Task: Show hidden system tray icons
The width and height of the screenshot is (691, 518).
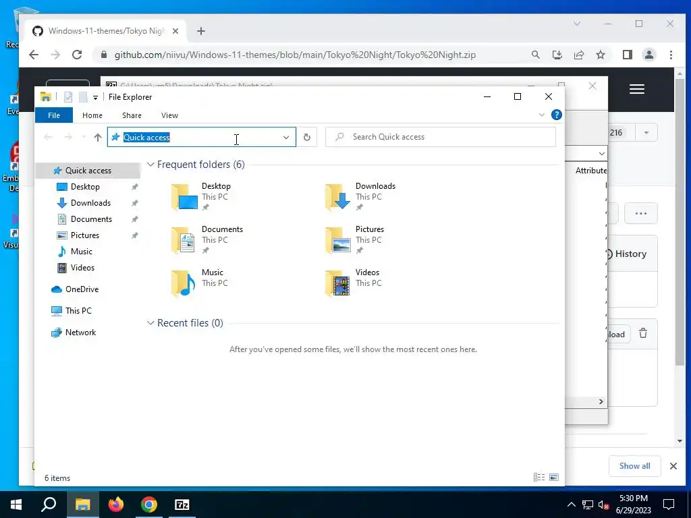Action: coord(571,505)
